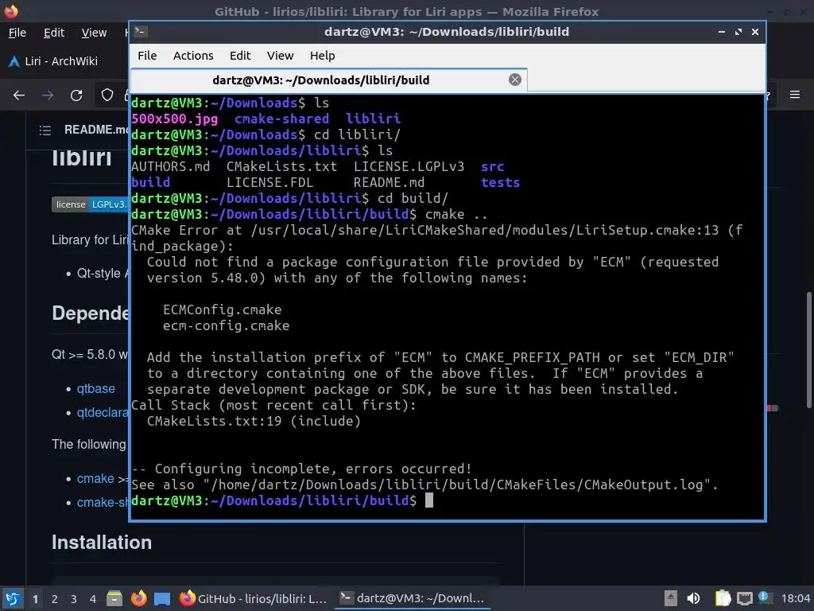Open Firefox File menu

pos(17,33)
